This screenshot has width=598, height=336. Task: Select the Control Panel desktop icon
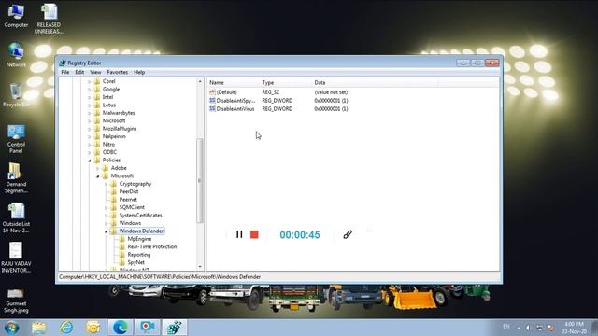pyautogui.click(x=16, y=139)
